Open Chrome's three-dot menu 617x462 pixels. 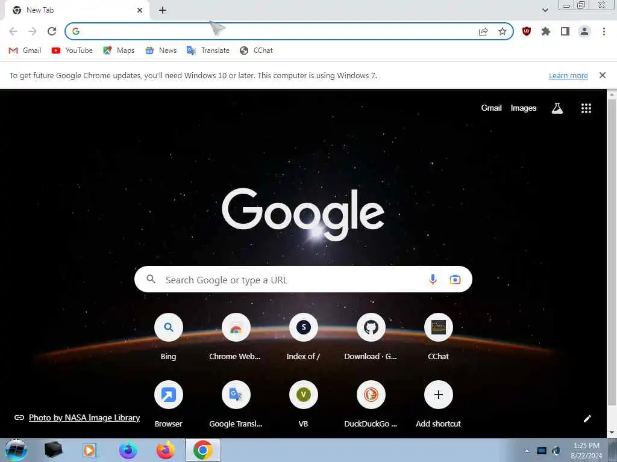click(x=604, y=31)
